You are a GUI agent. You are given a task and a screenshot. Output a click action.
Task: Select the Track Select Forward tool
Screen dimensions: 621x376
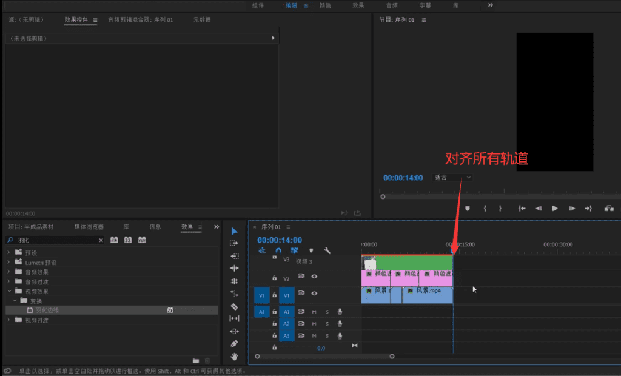pyautogui.click(x=234, y=243)
